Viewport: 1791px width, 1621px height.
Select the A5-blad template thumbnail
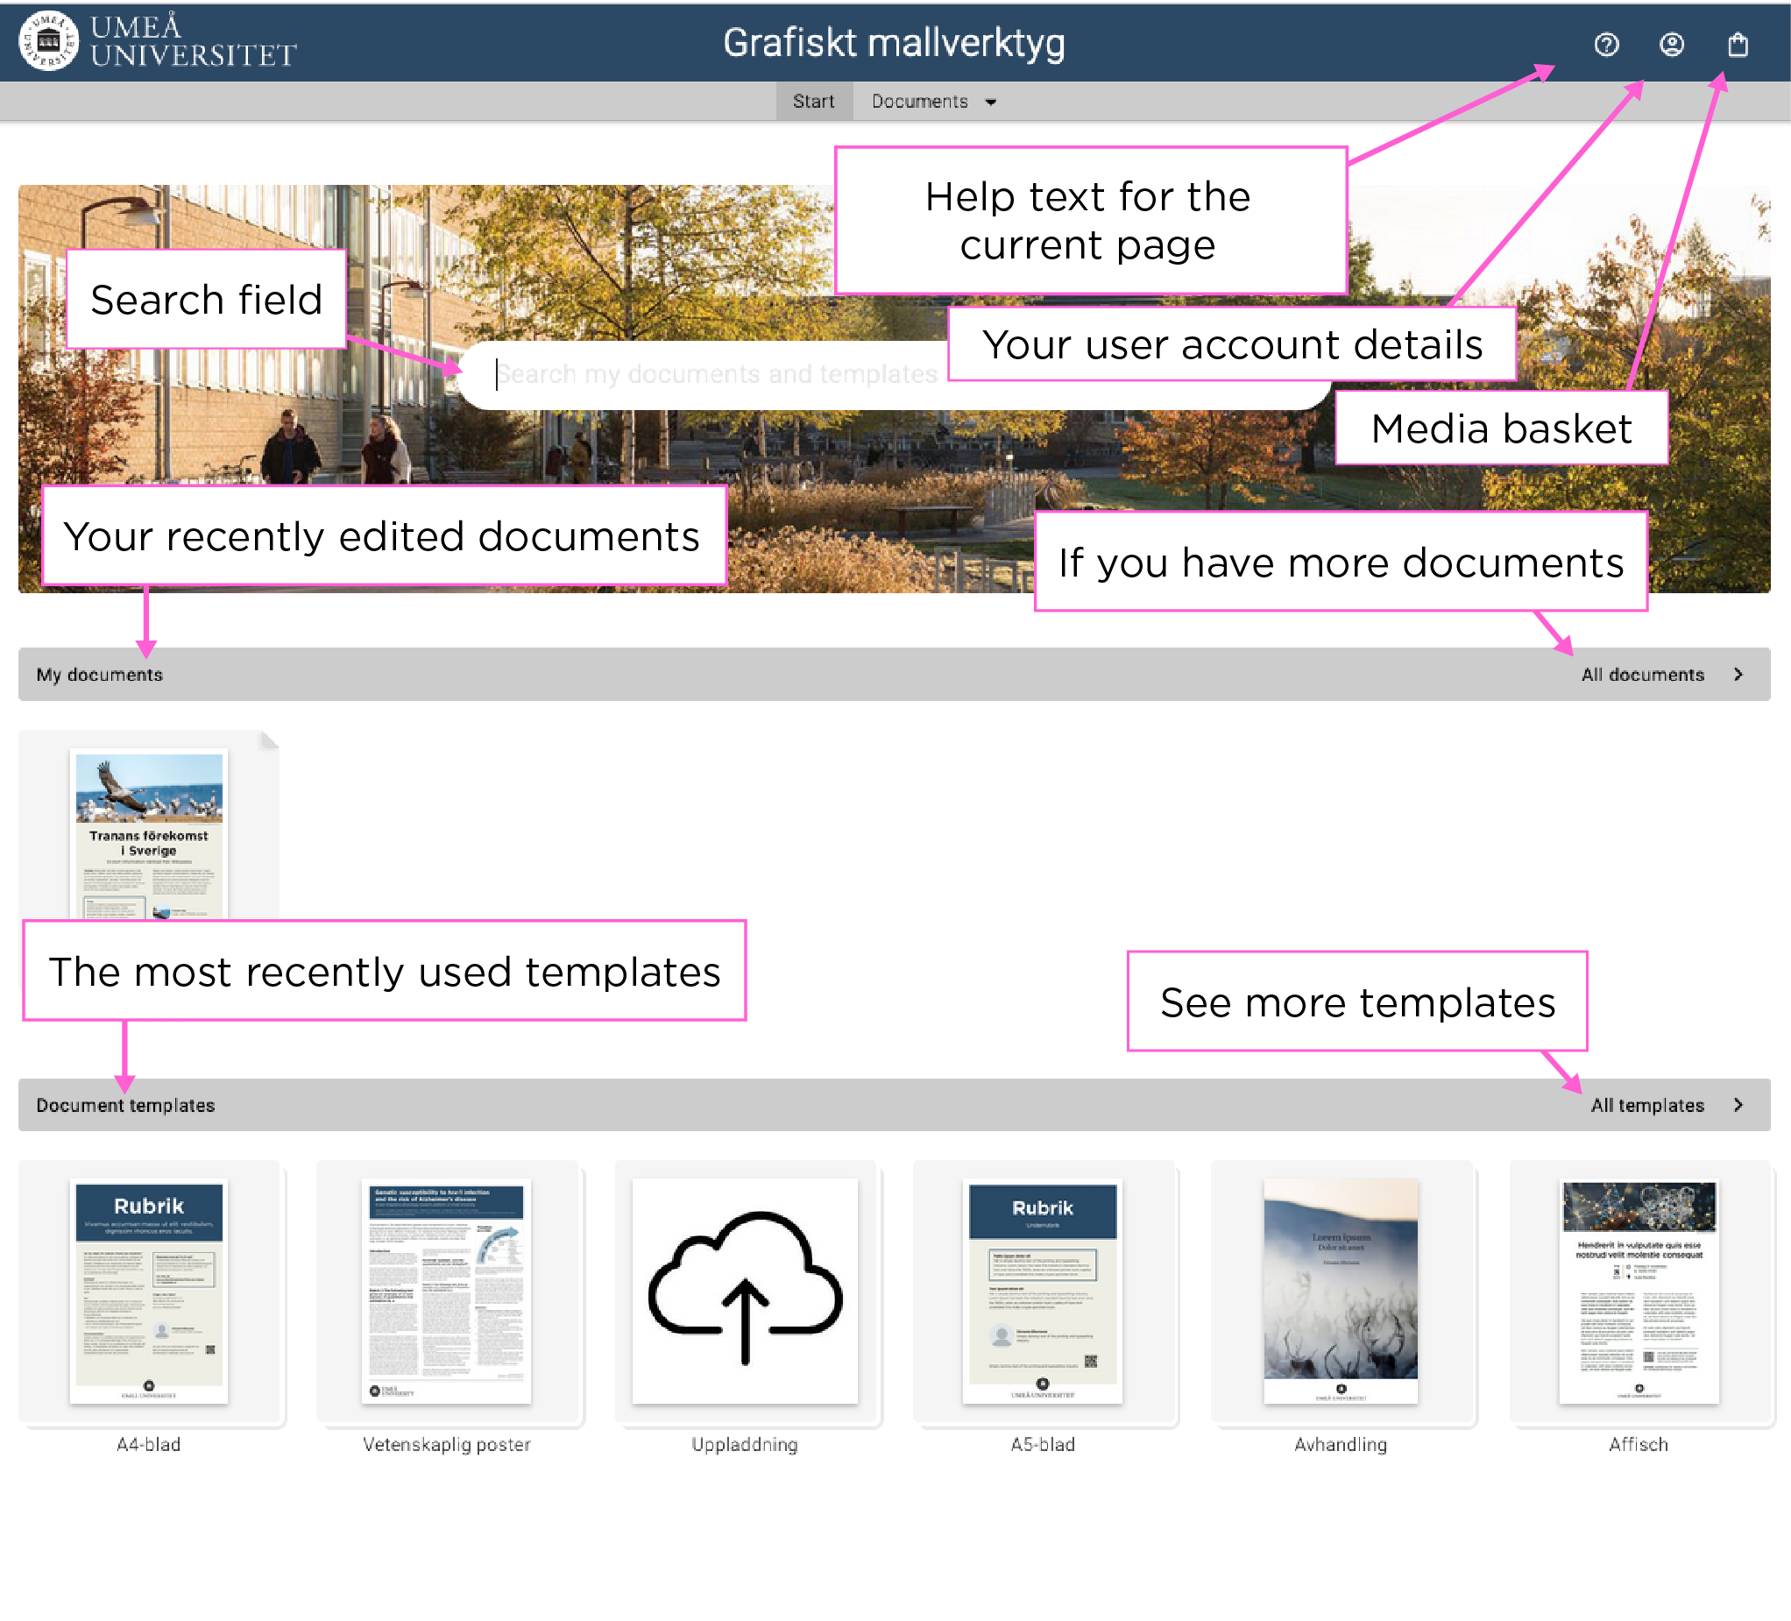(1042, 1292)
